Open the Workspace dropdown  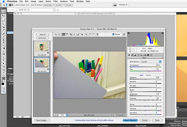(123, 5)
